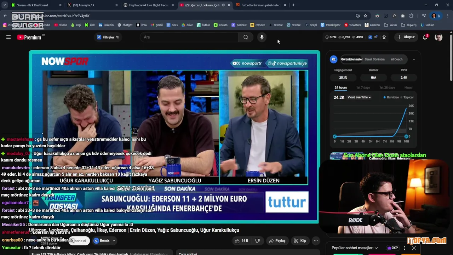
Task: Like the video with thumbs up
Action: click(241, 241)
